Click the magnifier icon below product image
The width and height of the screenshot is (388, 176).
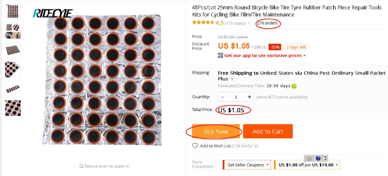pyautogui.click(x=81, y=166)
